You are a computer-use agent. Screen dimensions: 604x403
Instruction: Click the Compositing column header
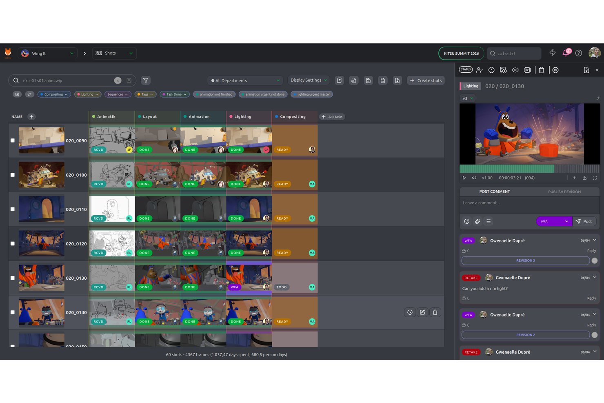(295, 117)
